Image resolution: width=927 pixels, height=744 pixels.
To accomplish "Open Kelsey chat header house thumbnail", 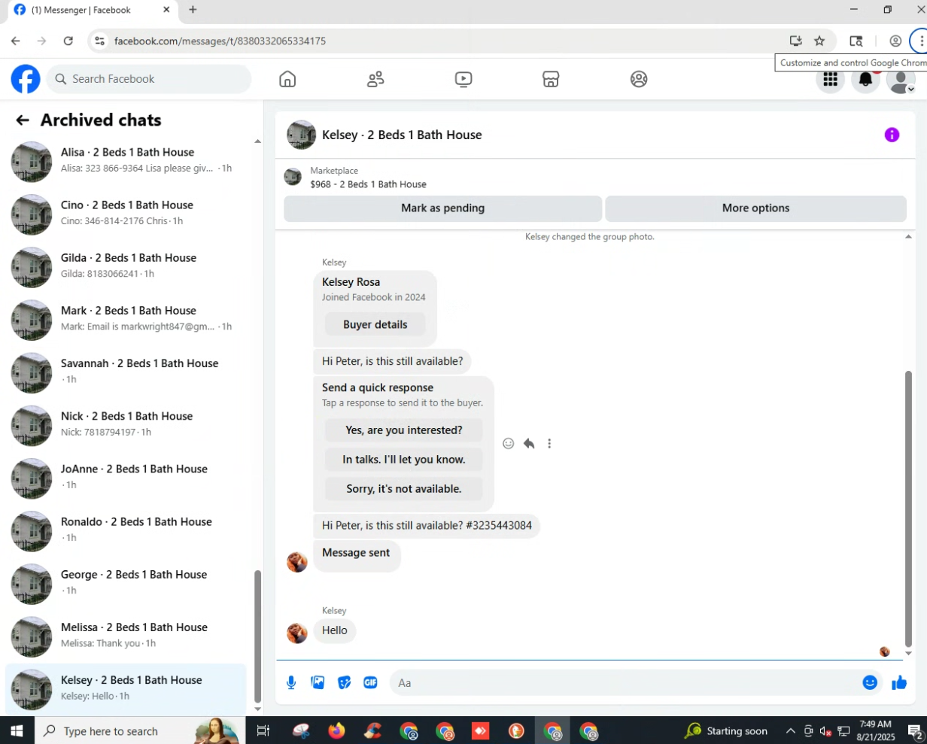I will pyautogui.click(x=301, y=135).
